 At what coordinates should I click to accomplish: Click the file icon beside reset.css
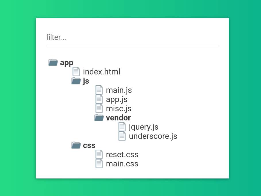click(99, 154)
